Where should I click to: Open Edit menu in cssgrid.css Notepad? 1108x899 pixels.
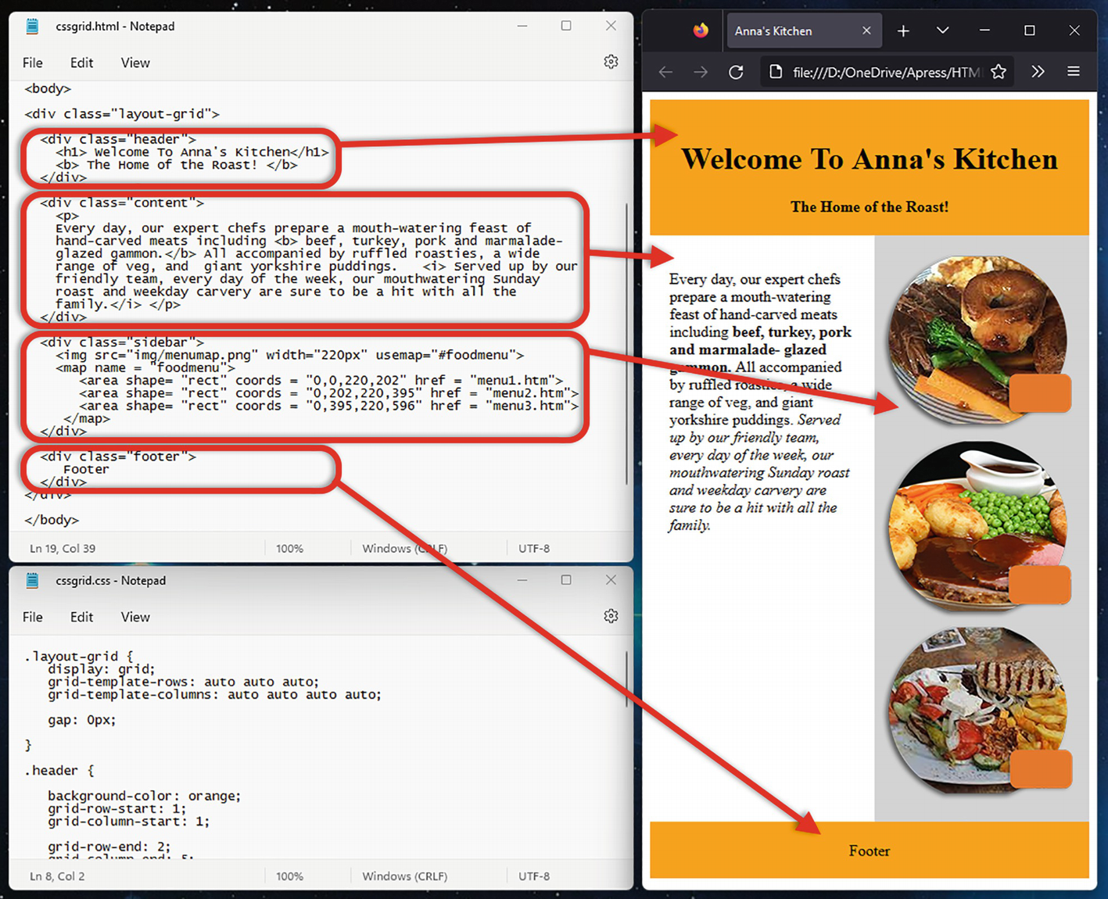tap(81, 617)
